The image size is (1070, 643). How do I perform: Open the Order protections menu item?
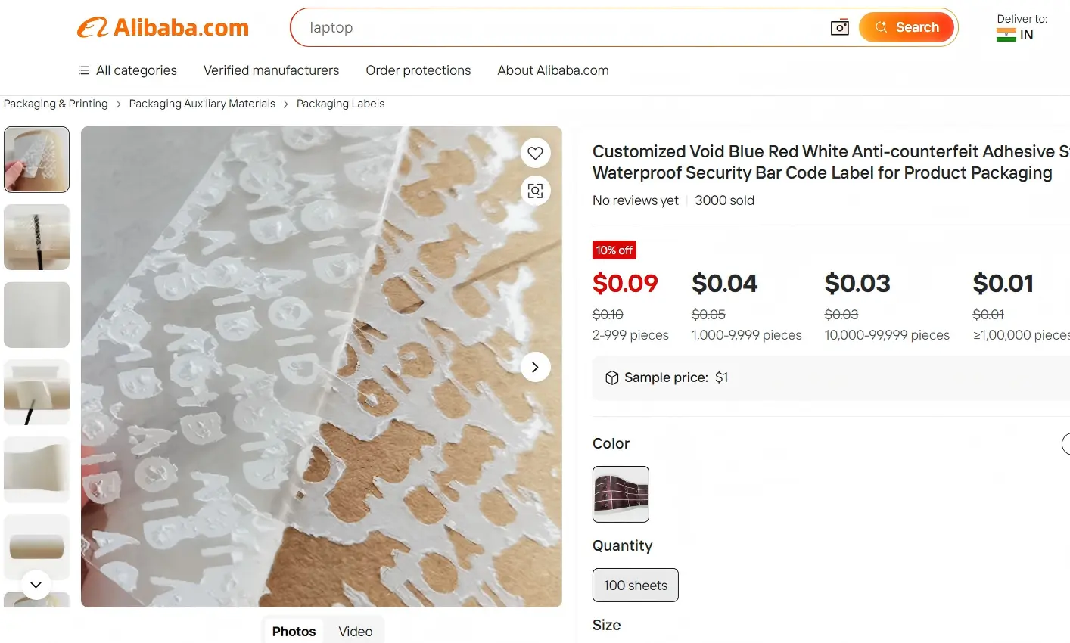click(418, 70)
